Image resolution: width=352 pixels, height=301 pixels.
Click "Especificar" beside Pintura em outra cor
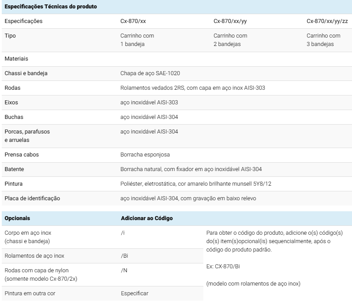point(135,293)
